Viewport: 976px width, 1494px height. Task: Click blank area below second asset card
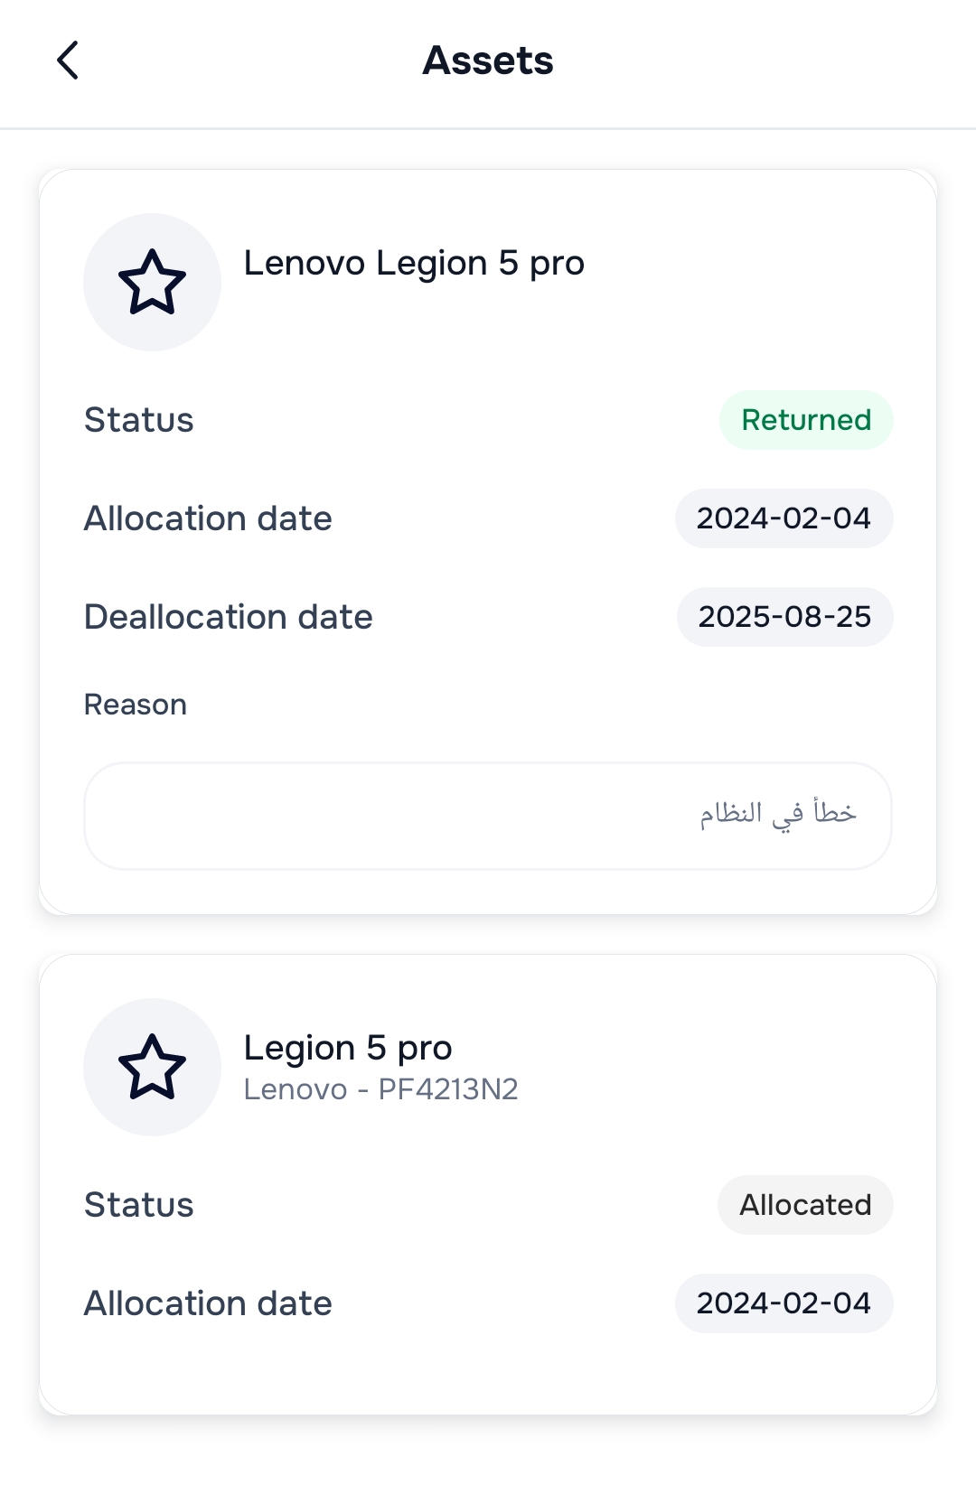pos(488,1459)
